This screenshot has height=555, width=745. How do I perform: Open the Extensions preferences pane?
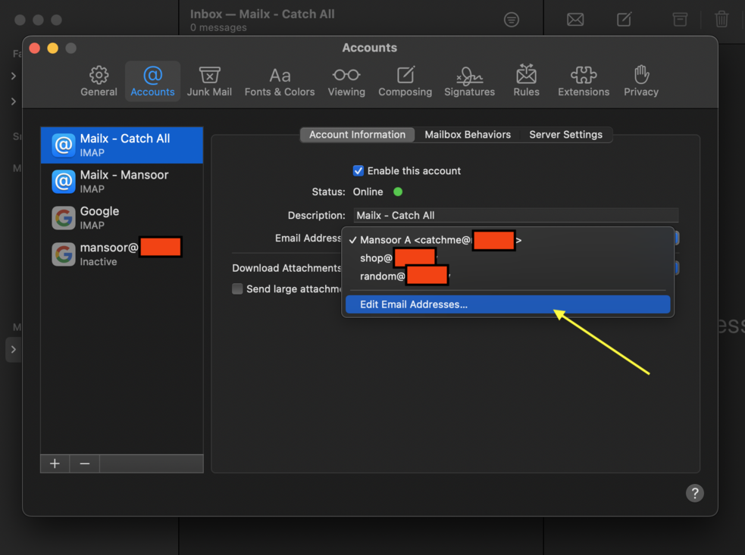click(x=583, y=81)
